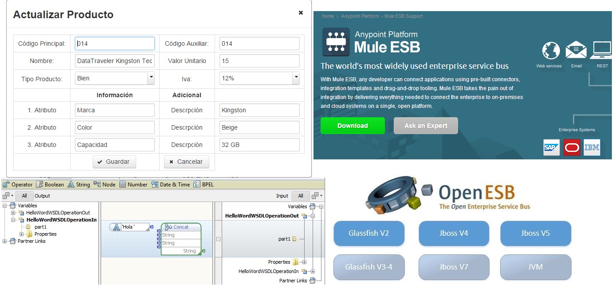Screen dimensions: 615x285
Task: Toggle the All filter beside Input
Action: pyautogui.click(x=301, y=196)
